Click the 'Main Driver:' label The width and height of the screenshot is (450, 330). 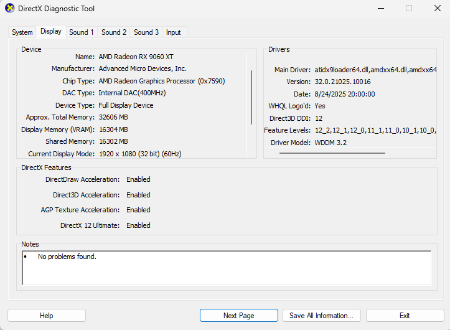[293, 70]
